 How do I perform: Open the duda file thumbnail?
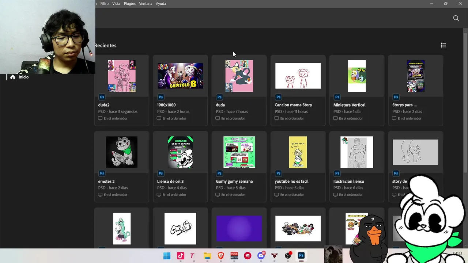(239, 76)
